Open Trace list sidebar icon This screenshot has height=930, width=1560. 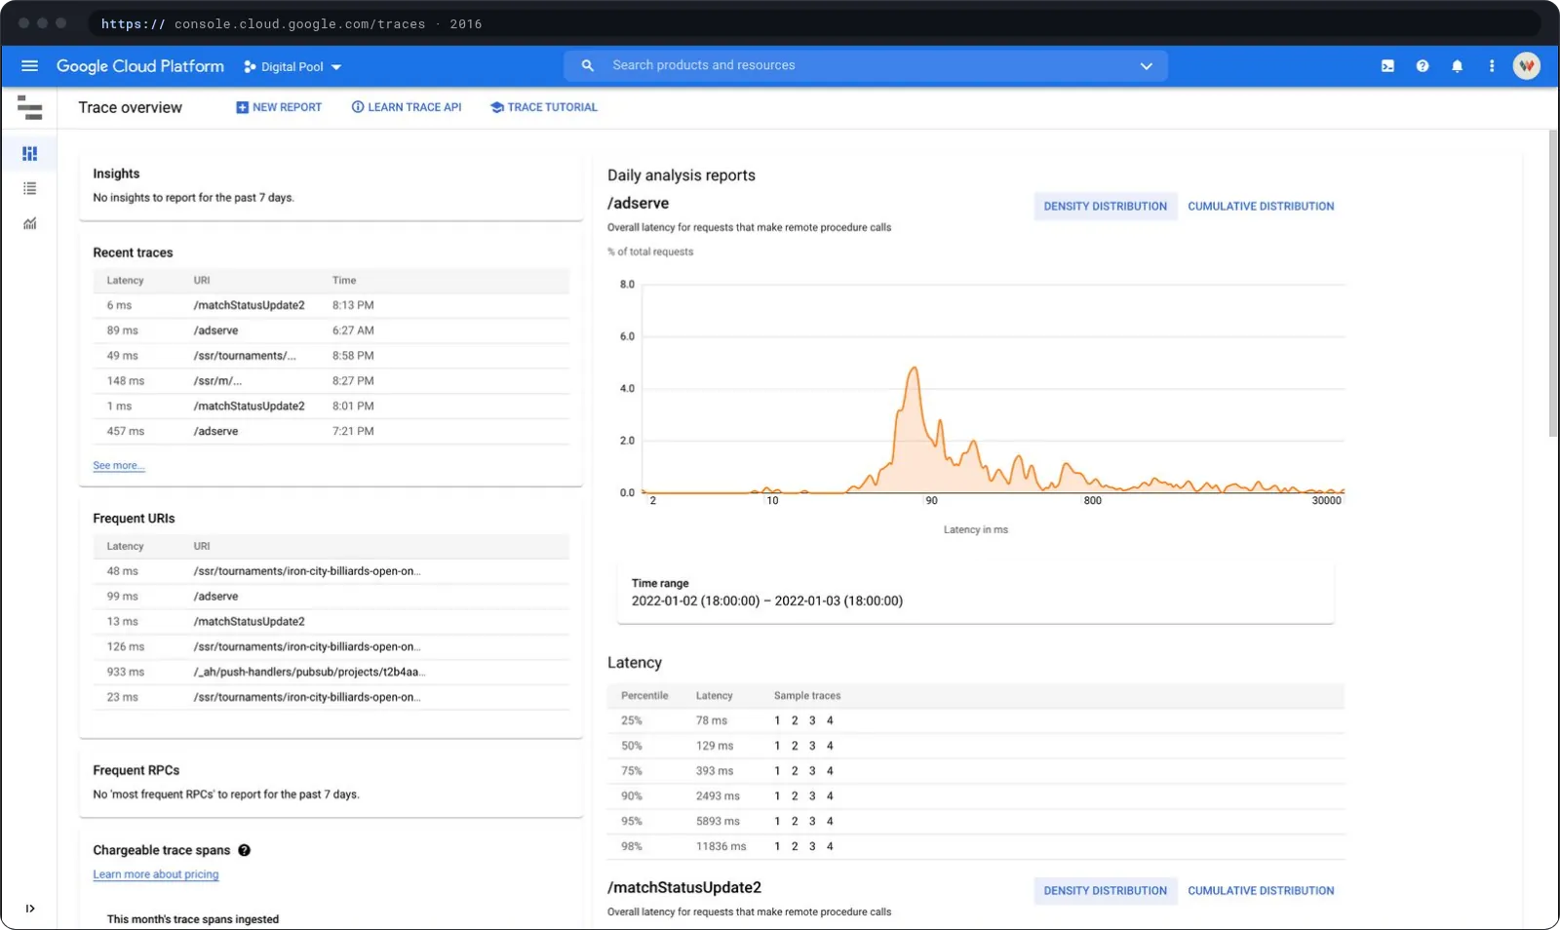(29, 188)
